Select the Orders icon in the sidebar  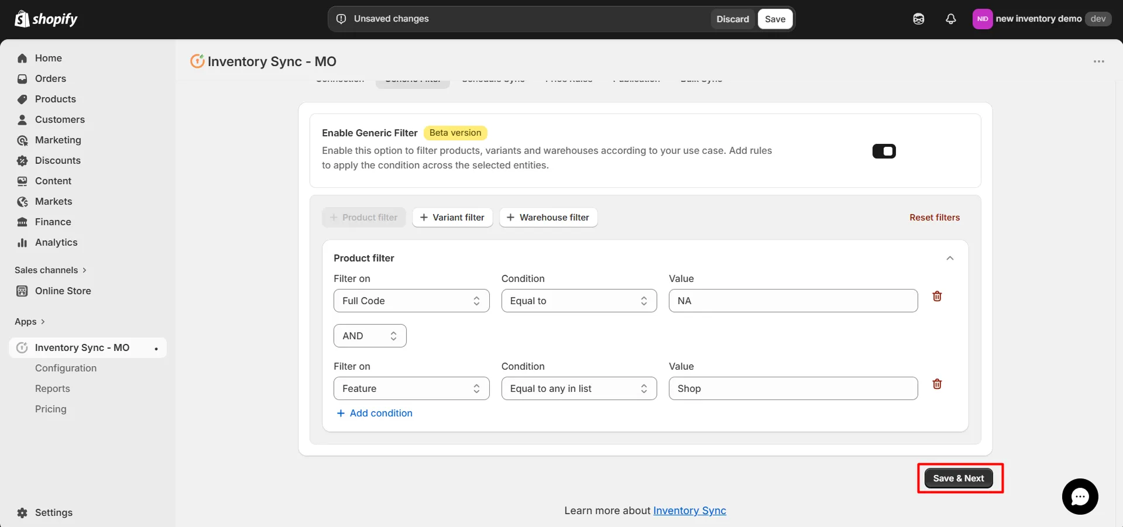[x=22, y=78]
